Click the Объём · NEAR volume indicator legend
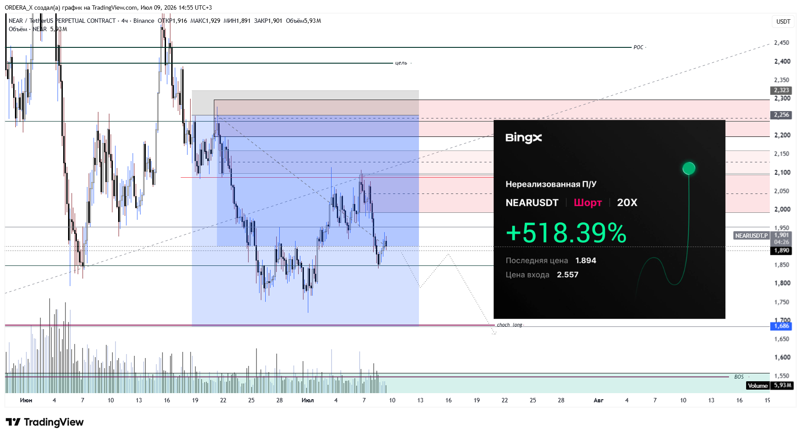 [x=38, y=29]
